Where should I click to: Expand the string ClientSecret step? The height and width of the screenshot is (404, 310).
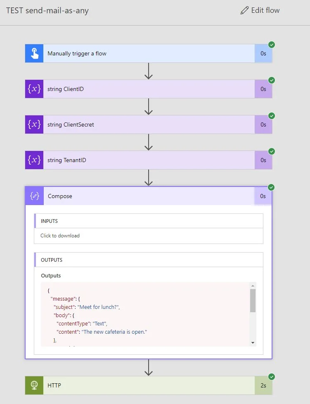(x=149, y=124)
